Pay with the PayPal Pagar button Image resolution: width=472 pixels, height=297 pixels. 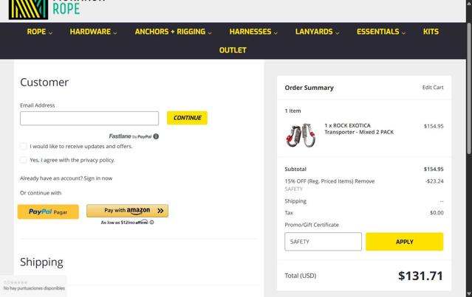pyautogui.click(x=48, y=212)
